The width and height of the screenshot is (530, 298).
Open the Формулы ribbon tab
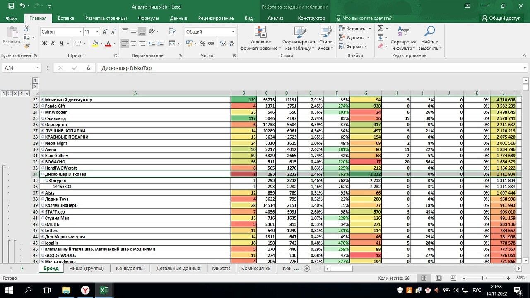[x=148, y=18]
